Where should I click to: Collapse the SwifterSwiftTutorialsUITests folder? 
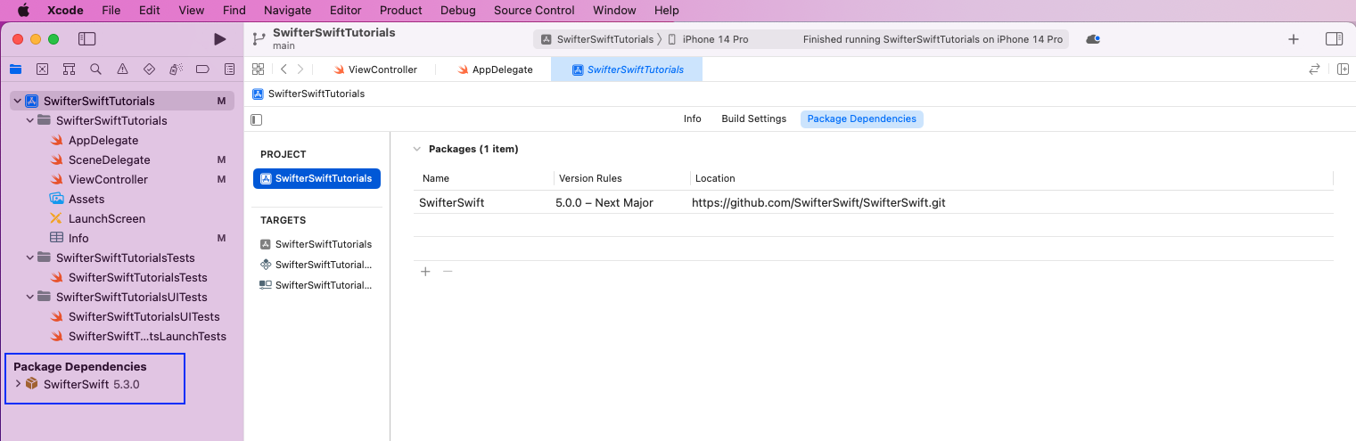pos(29,298)
